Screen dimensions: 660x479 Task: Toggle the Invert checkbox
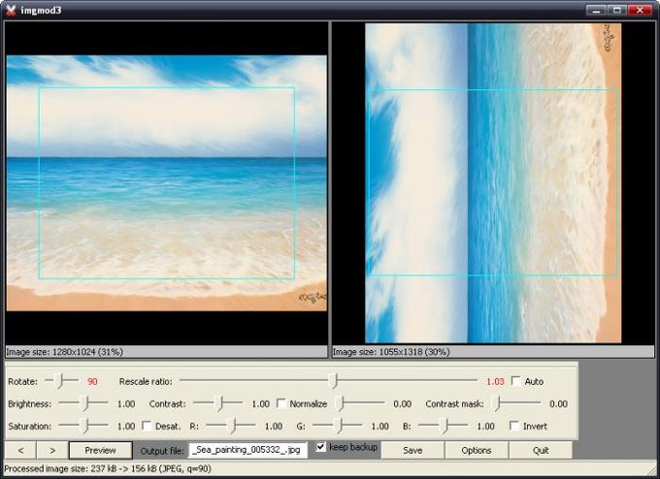pyautogui.click(x=514, y=425)
